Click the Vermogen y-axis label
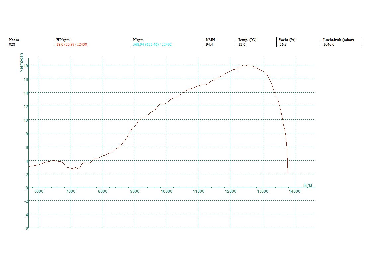 click(22, 62)
